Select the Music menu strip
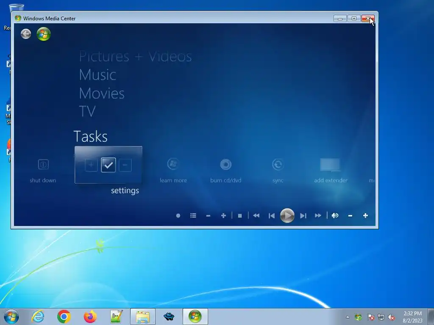This screenshot has width=434, height=325. (x=97, y=75)
